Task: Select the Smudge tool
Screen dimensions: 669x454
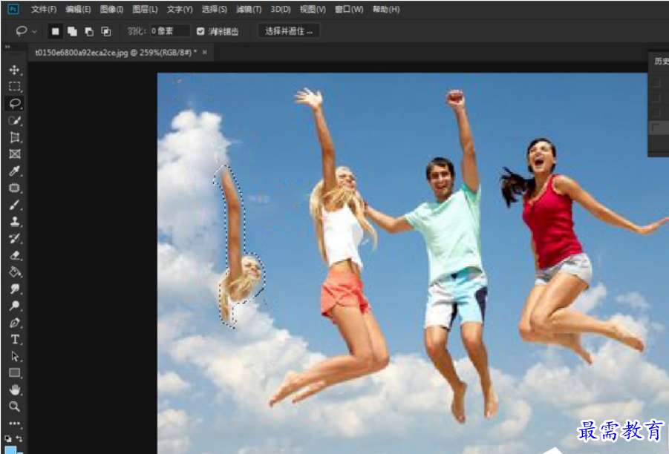Action: (x=15, y=289)
